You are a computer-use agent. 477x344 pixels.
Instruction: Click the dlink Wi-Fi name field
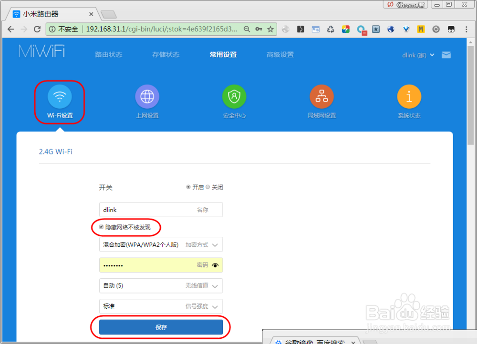pyautogui.click(x=161, y=210)
